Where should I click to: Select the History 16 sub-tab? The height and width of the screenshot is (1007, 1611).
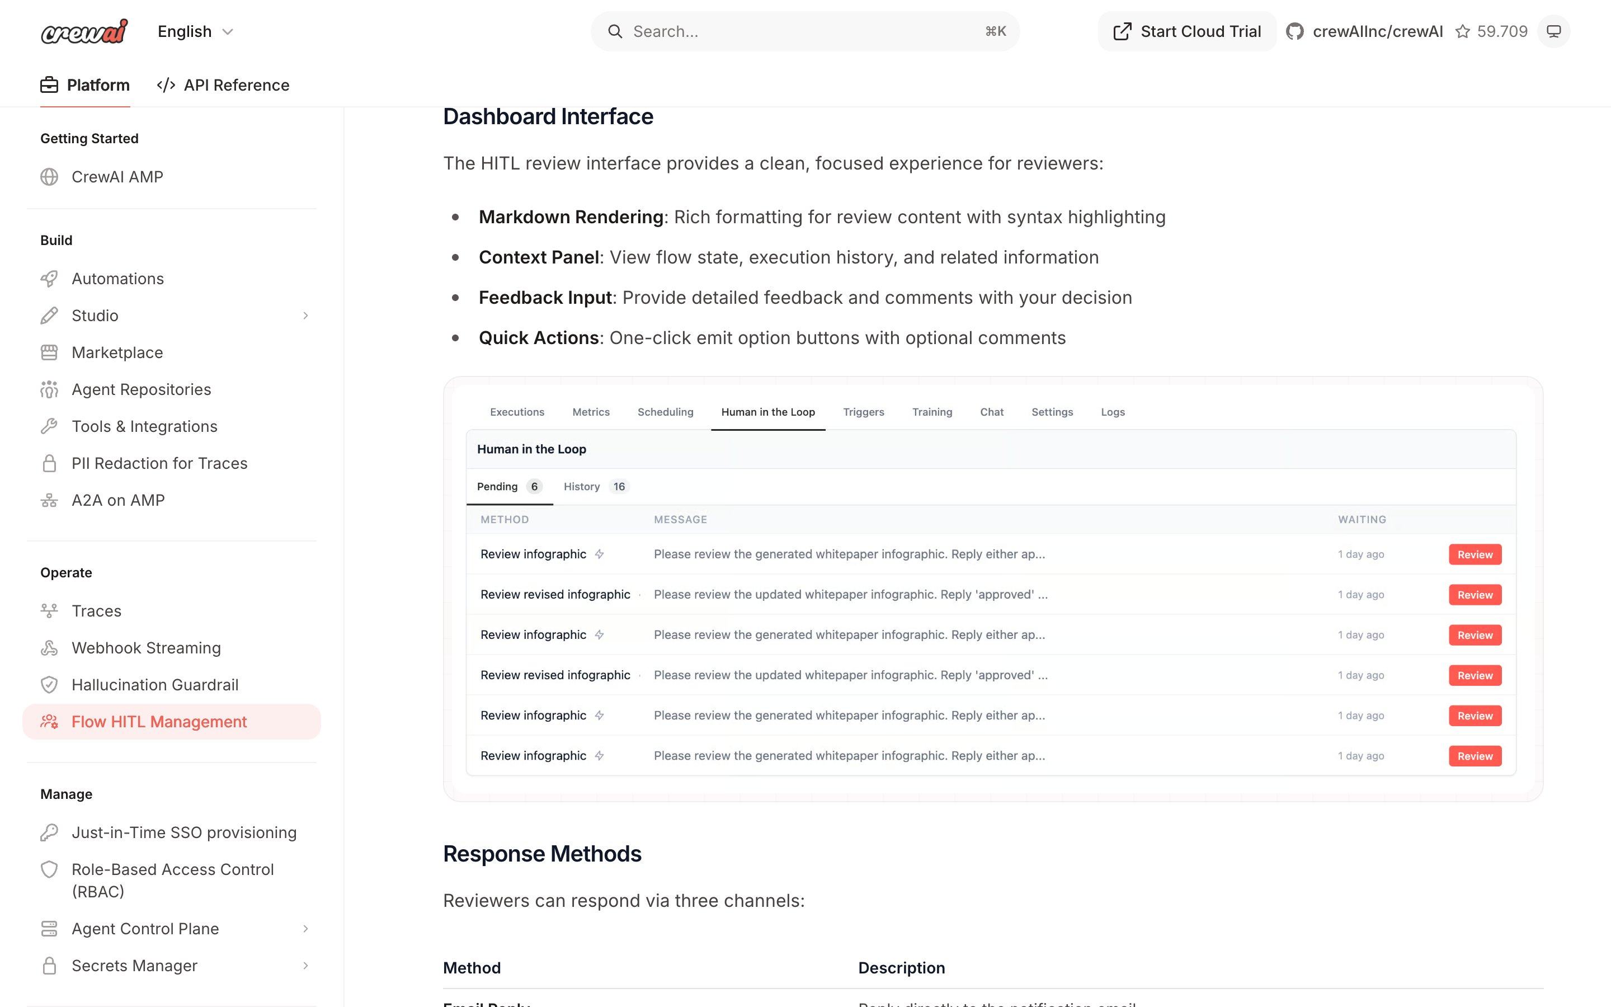point(596,487)
